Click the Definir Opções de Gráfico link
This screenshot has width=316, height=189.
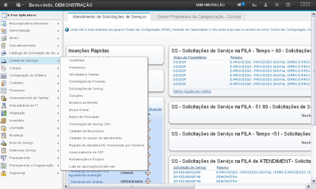192,91
